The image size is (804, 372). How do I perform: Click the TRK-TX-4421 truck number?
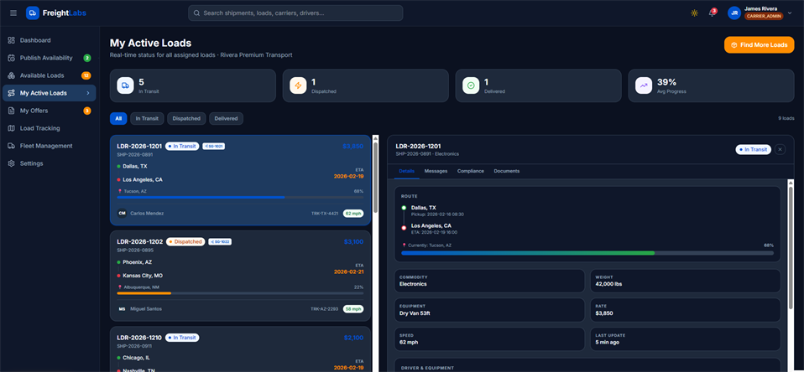(325, 213)
